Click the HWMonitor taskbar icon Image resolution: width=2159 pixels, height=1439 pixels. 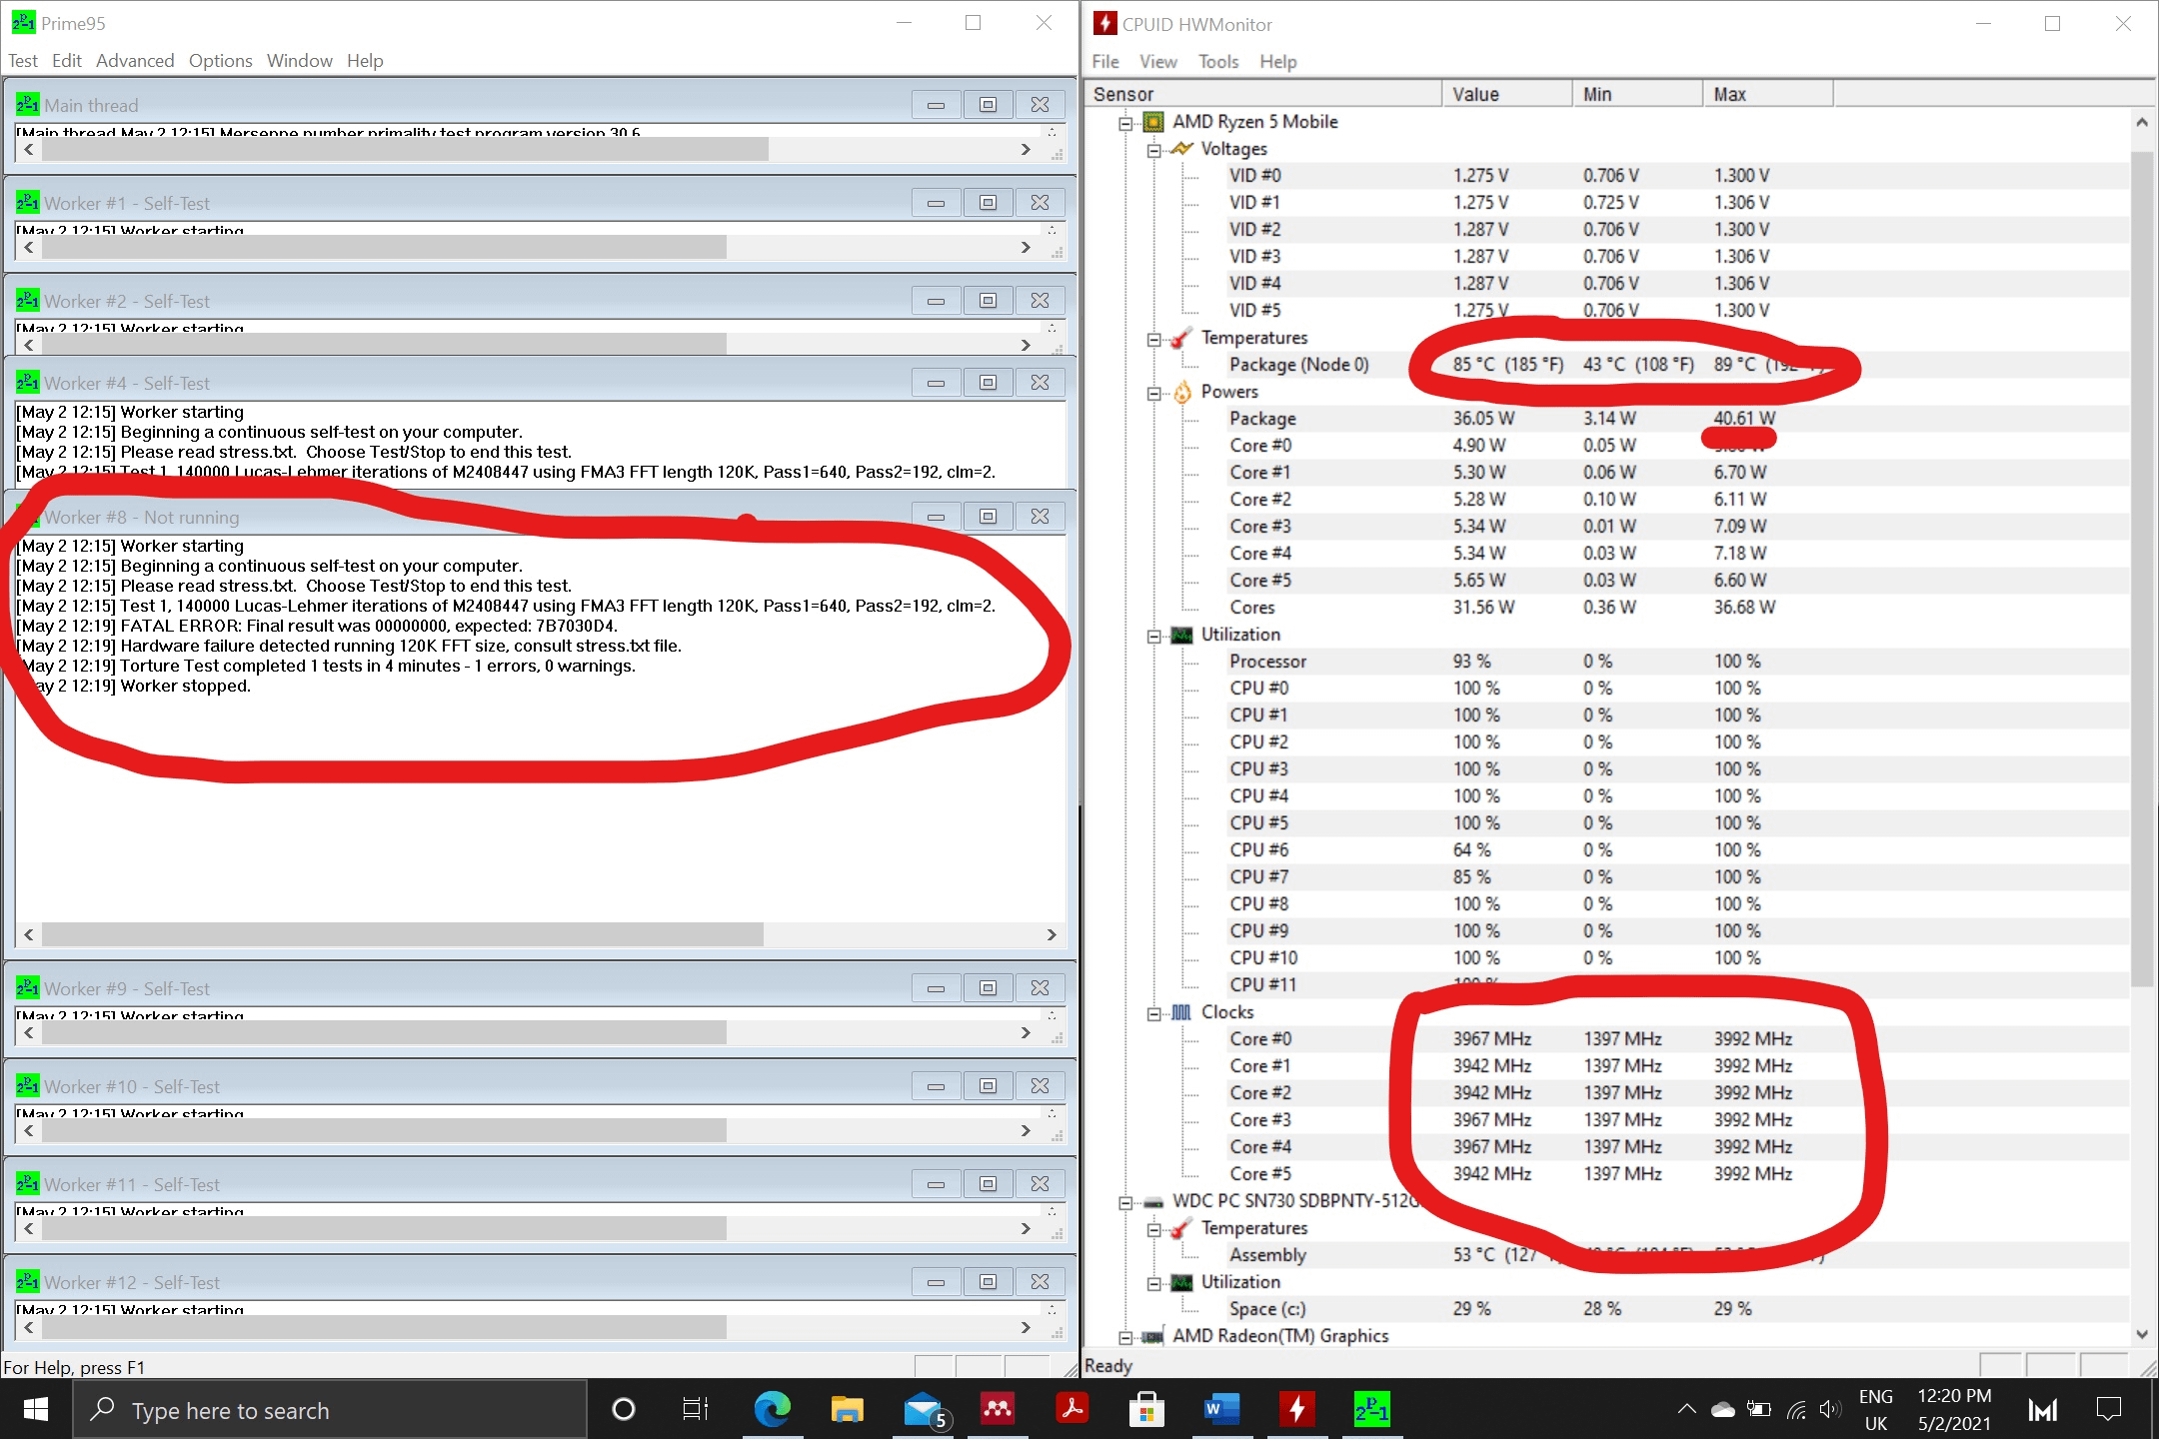1296,1409
